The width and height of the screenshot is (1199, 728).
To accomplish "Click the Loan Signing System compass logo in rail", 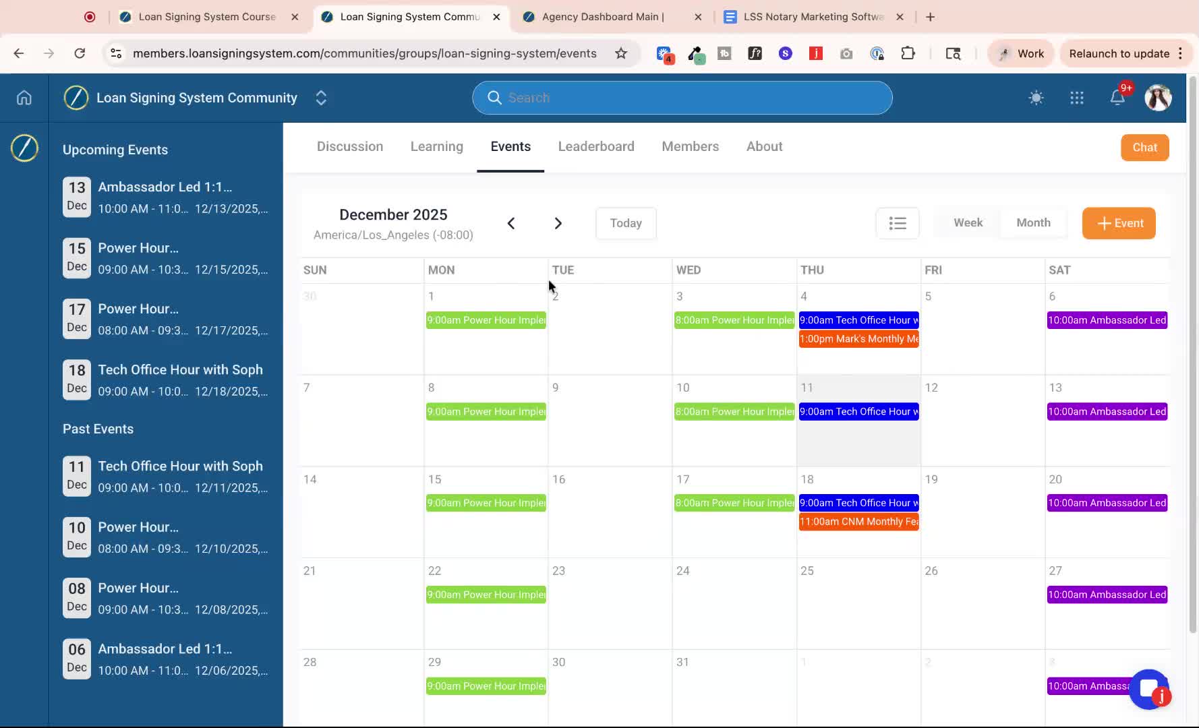I will tap(24, 148).
